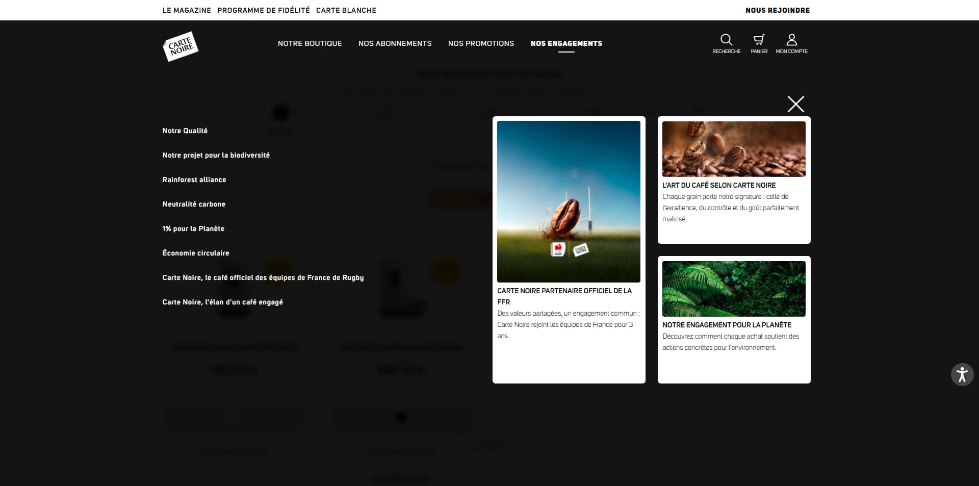The image size is (979, 486).
Task: Click 1% pour la Planète
Action: coord(193,228)
